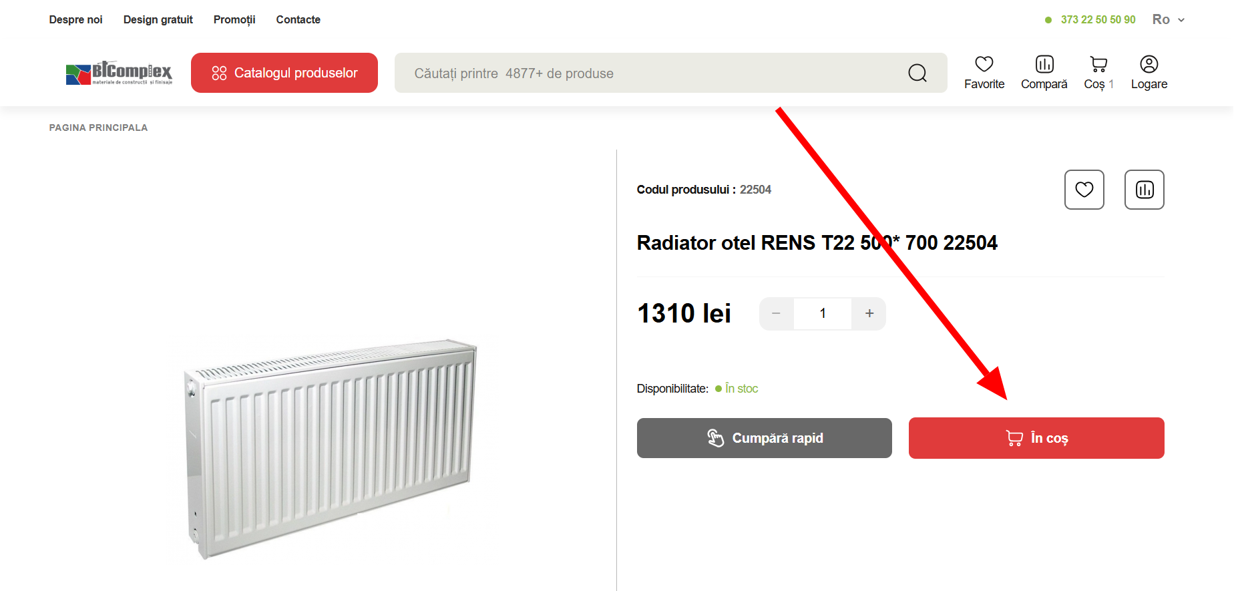Image resolution: width=1234 pixels, height=591 pixels.
Task: Open the Logare user account icon
Action: [1149, 64]
